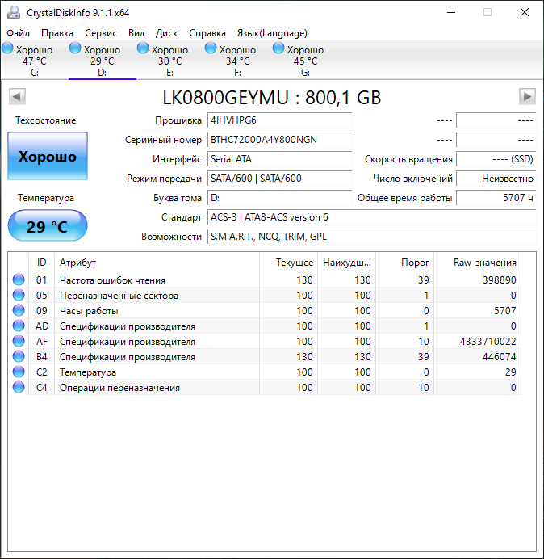
Task: Click the Стандарт field ACS-3
Action: pyautogui.click(x=372, y=217)
